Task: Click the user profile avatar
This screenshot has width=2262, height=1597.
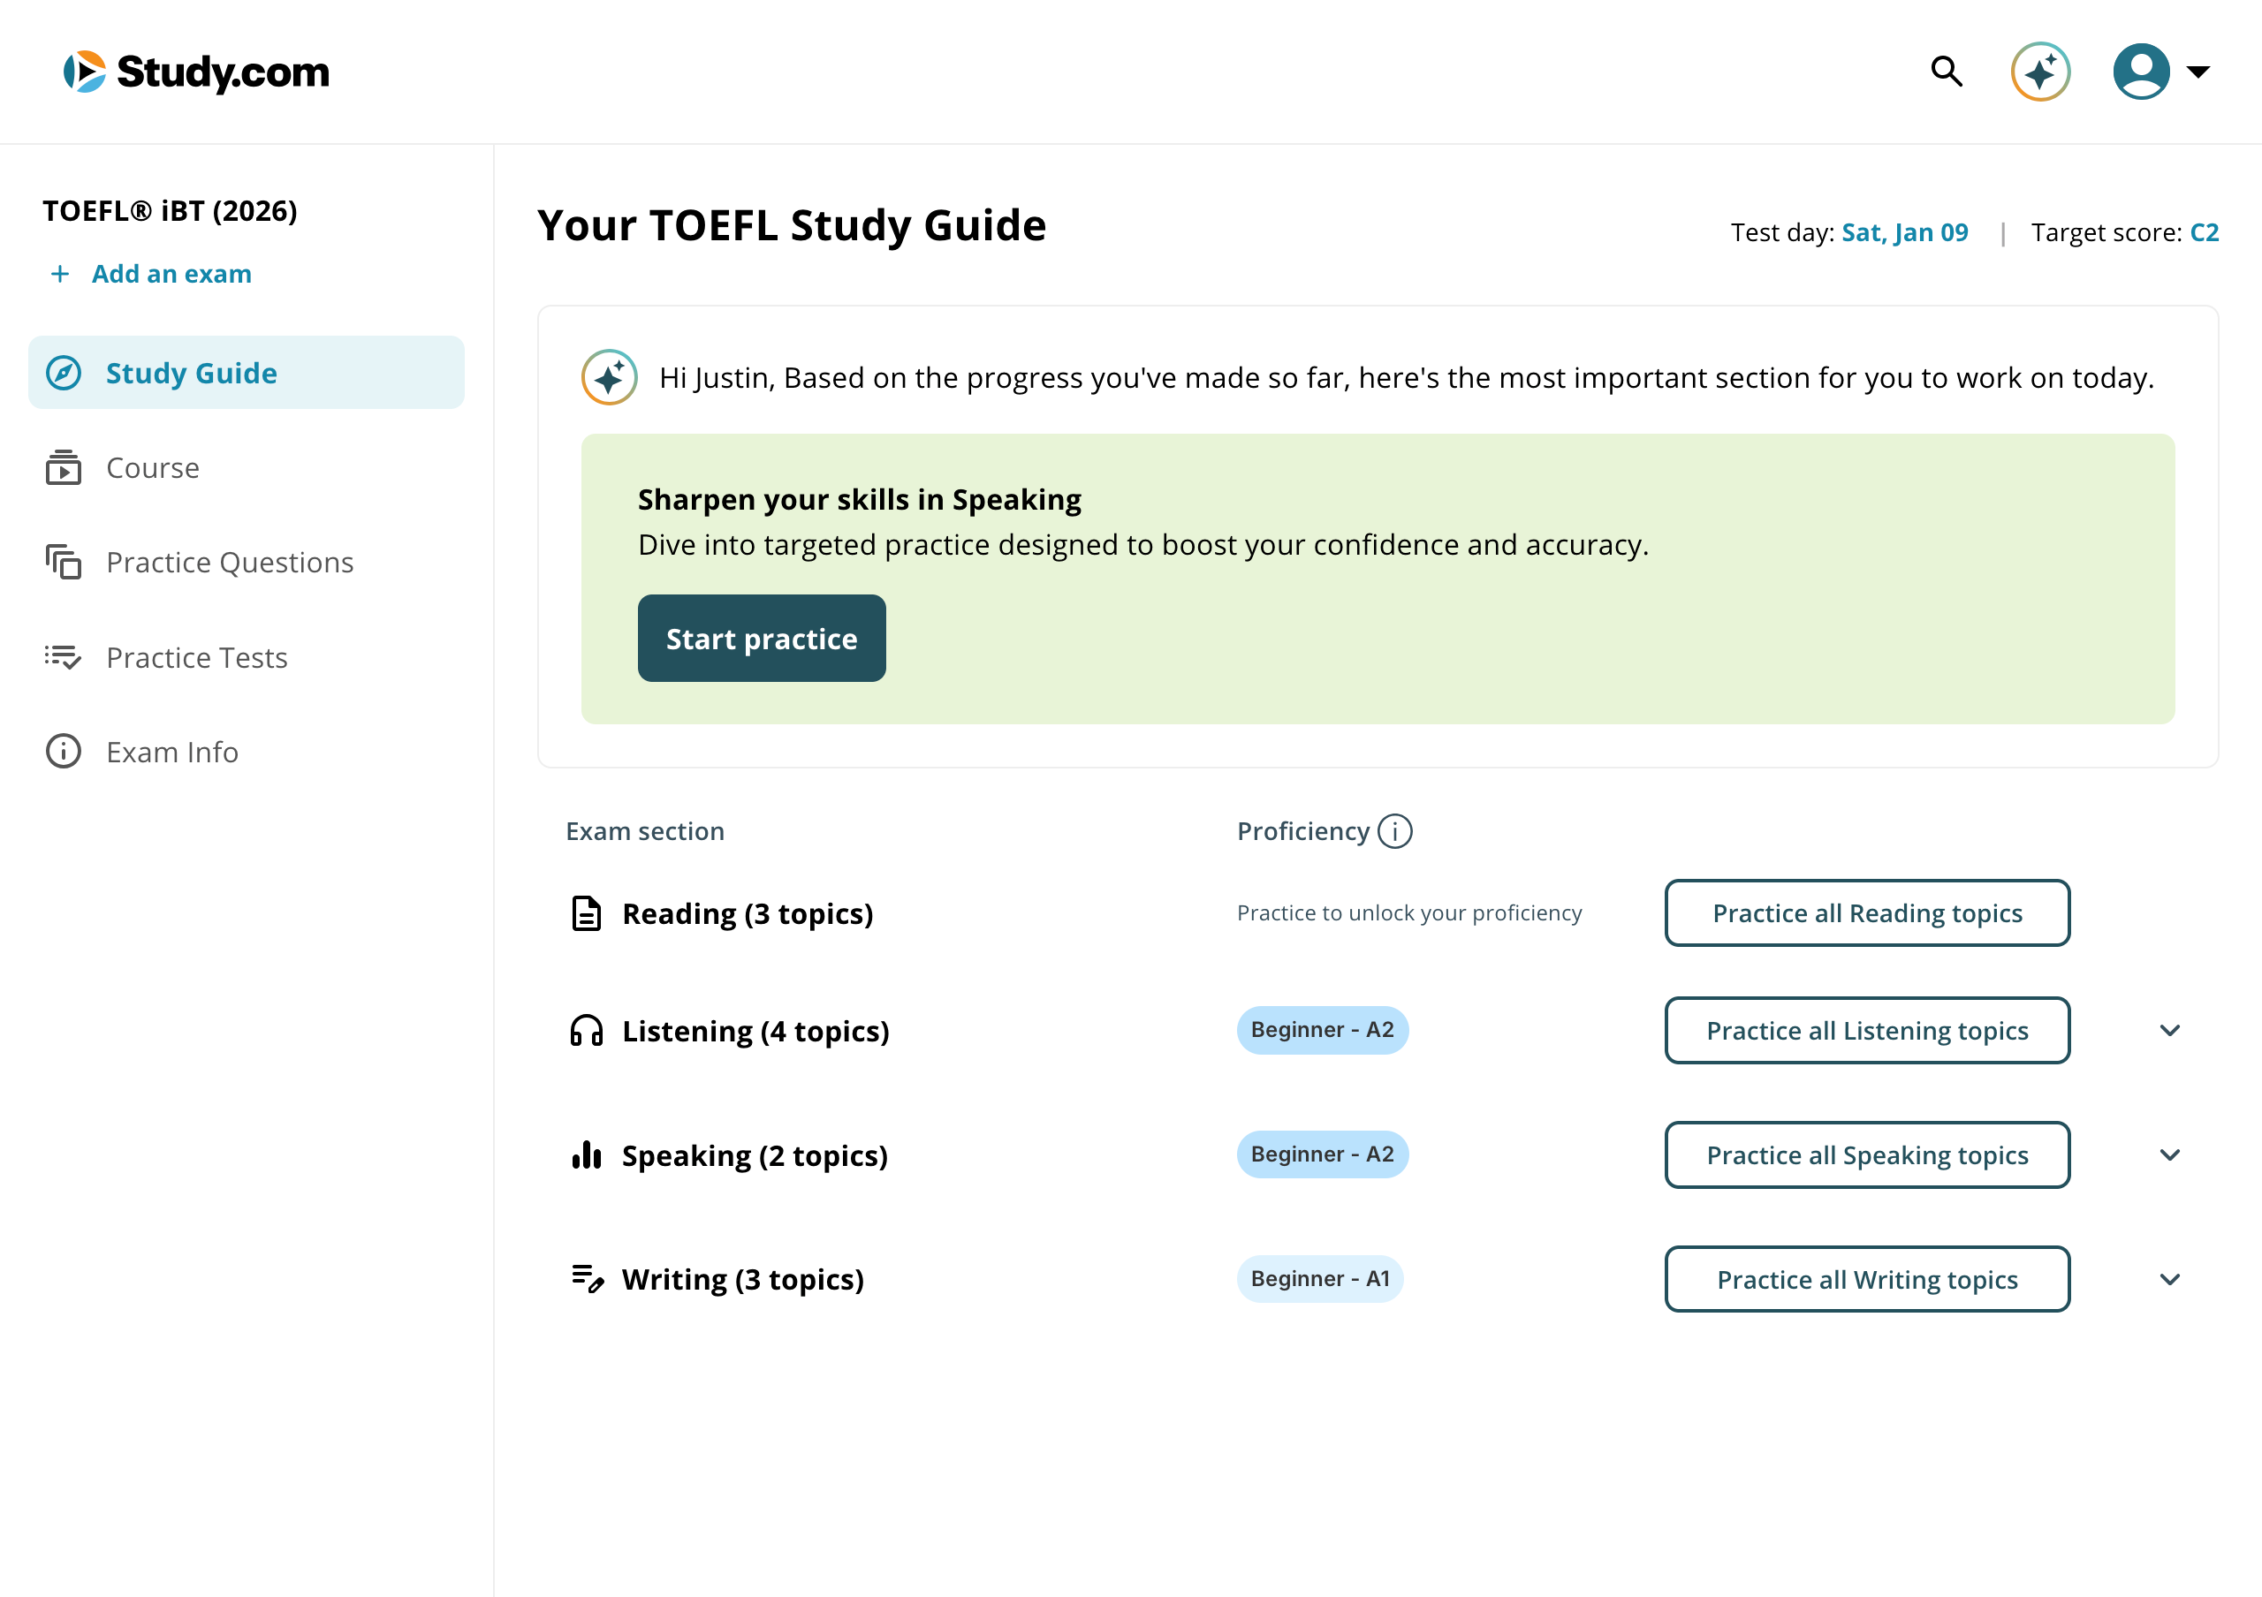Action: point(2141,72)
